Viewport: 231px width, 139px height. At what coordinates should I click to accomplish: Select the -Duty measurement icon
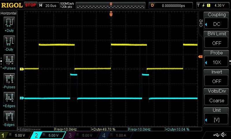(9, 41)
